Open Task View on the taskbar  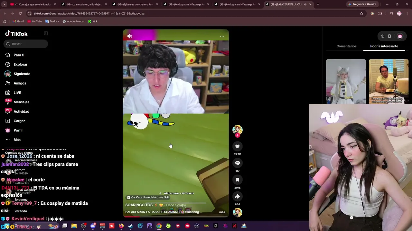coord(64,226)
